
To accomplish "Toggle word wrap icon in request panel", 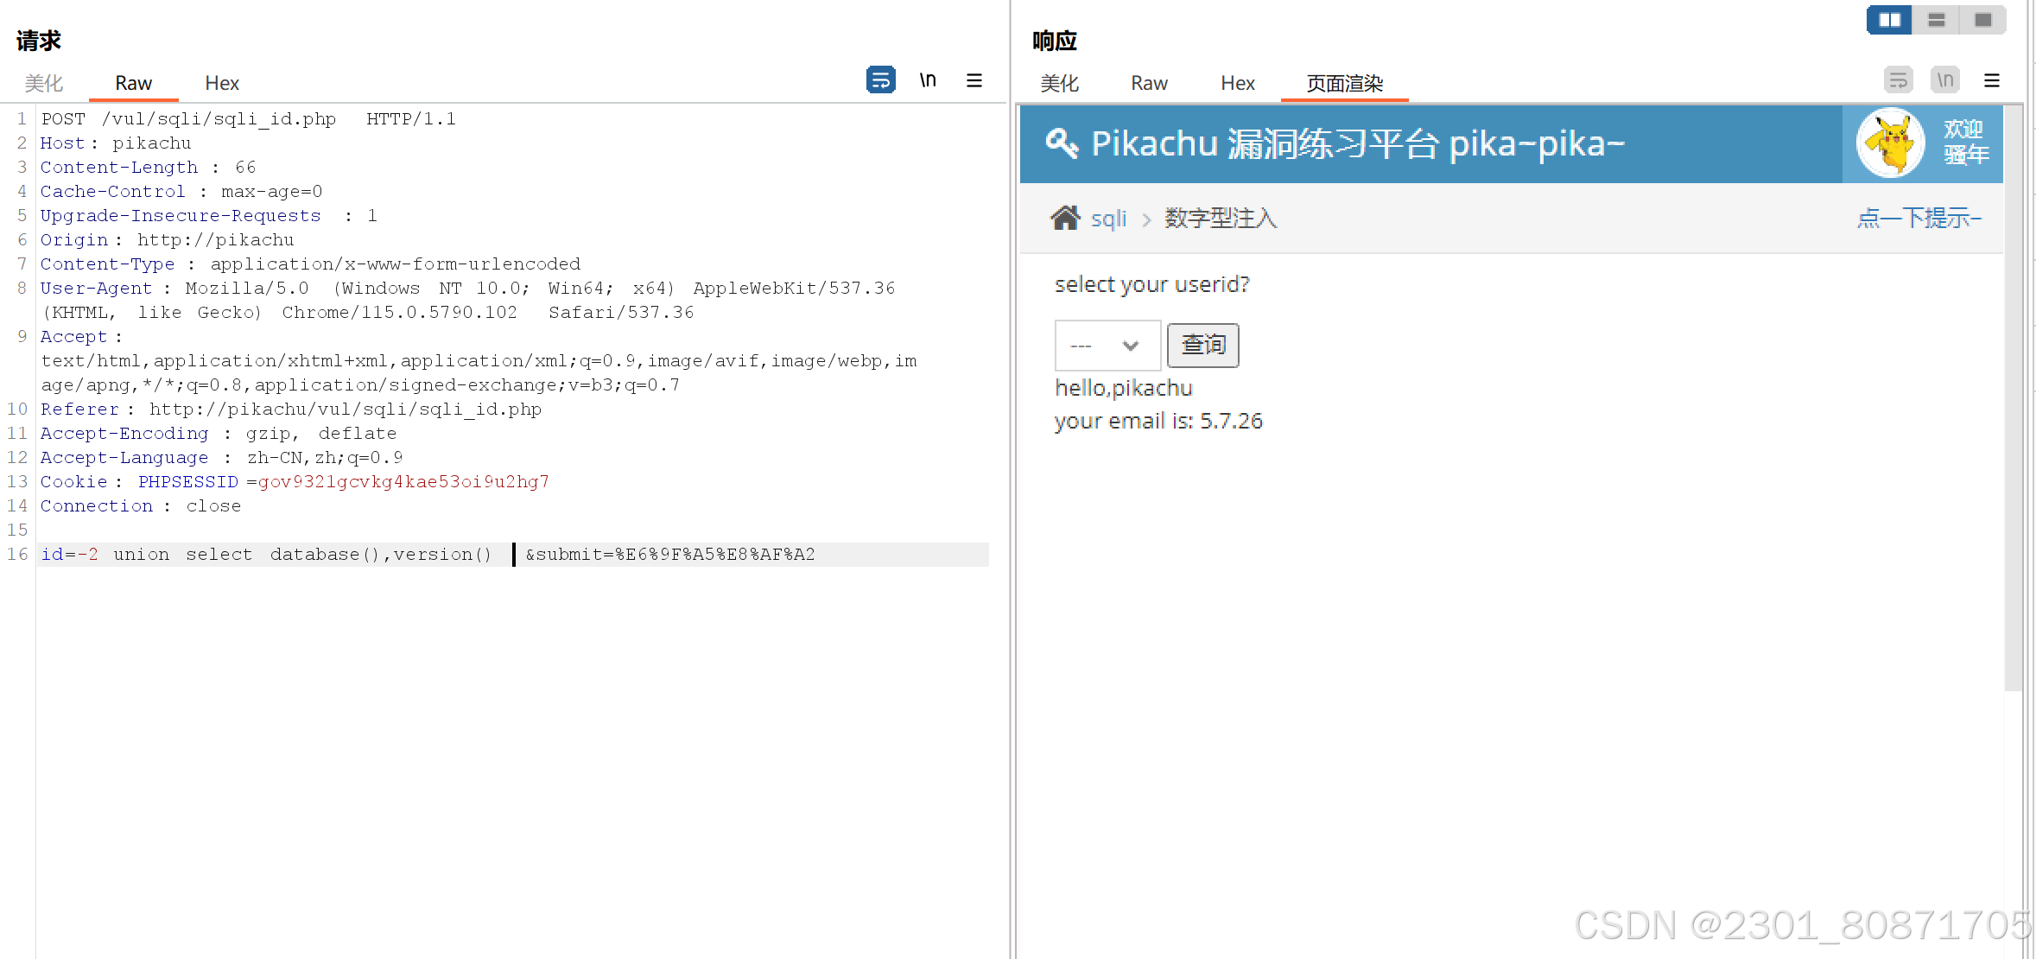I will [x=880, y=79].
